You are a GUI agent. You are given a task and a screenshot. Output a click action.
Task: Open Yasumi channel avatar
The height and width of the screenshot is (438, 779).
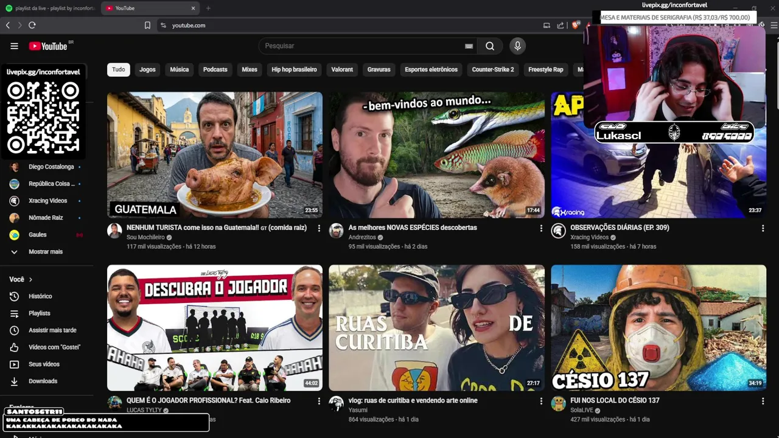[337, 403]
